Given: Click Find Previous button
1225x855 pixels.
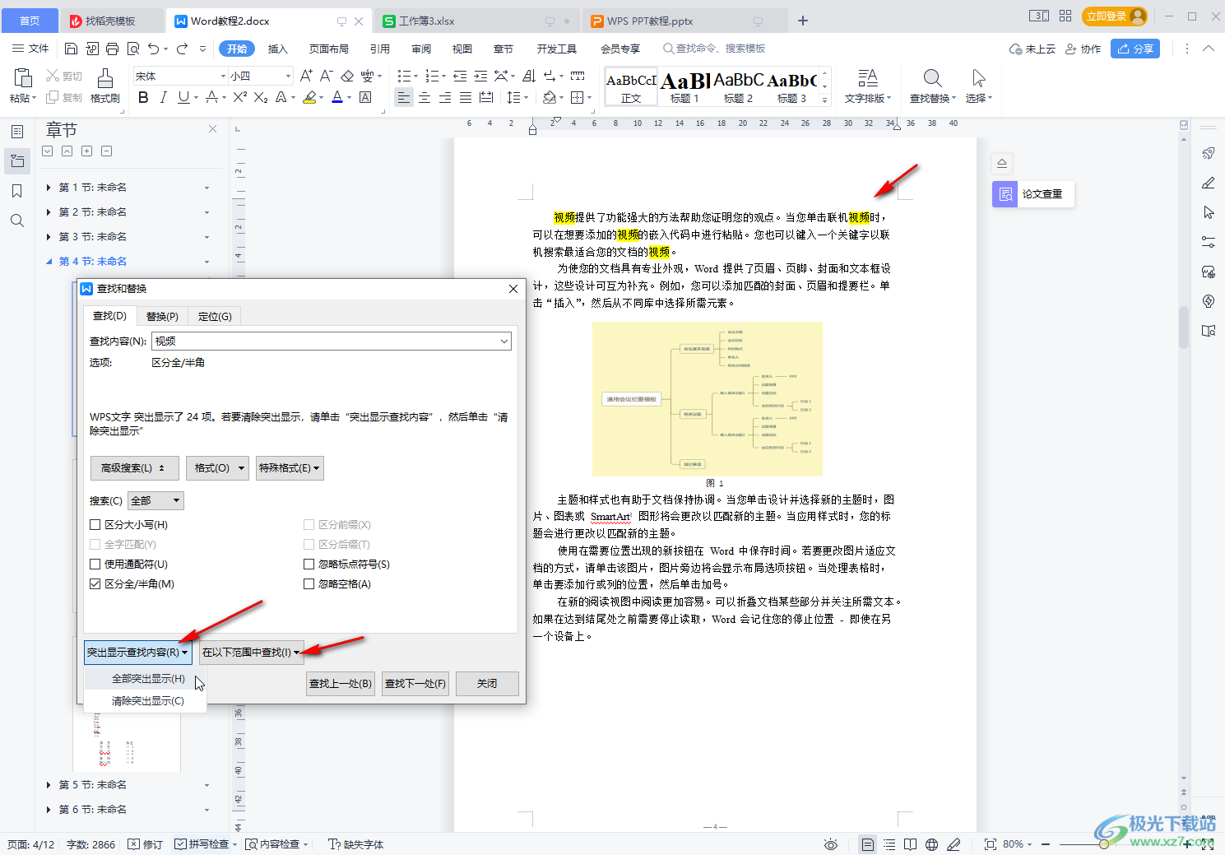Looking at the screenshot, I should click(341, 683).
